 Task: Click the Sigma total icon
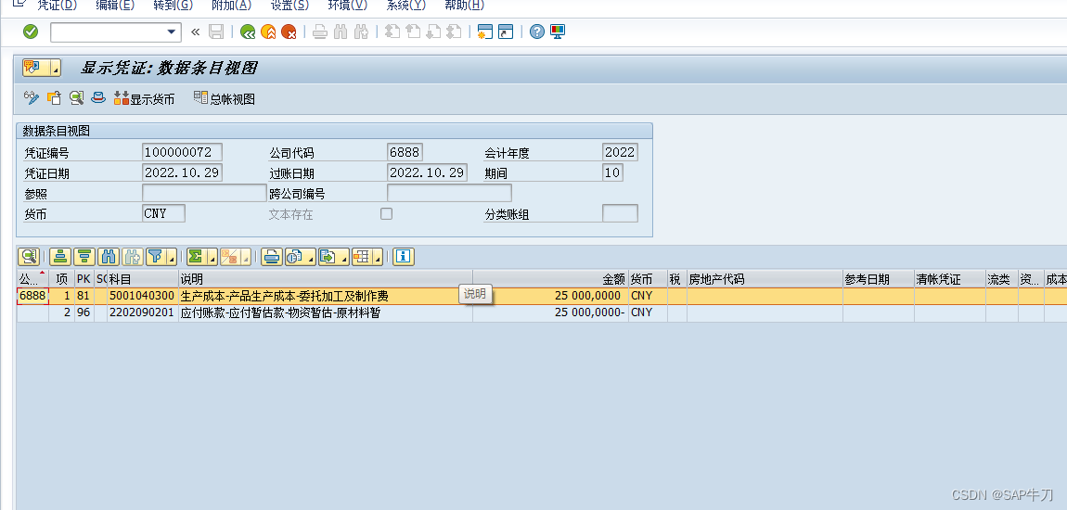coord(196,256)
